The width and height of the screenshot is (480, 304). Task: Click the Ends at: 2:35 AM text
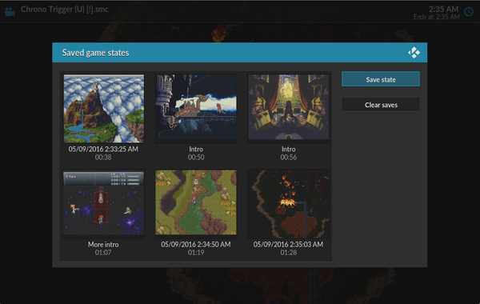(437, 17)
